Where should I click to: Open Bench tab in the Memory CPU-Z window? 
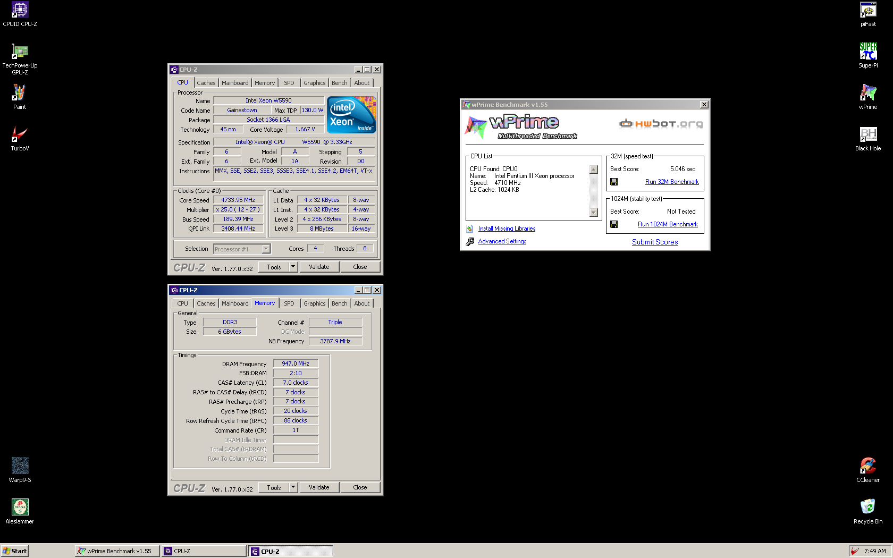340,303
